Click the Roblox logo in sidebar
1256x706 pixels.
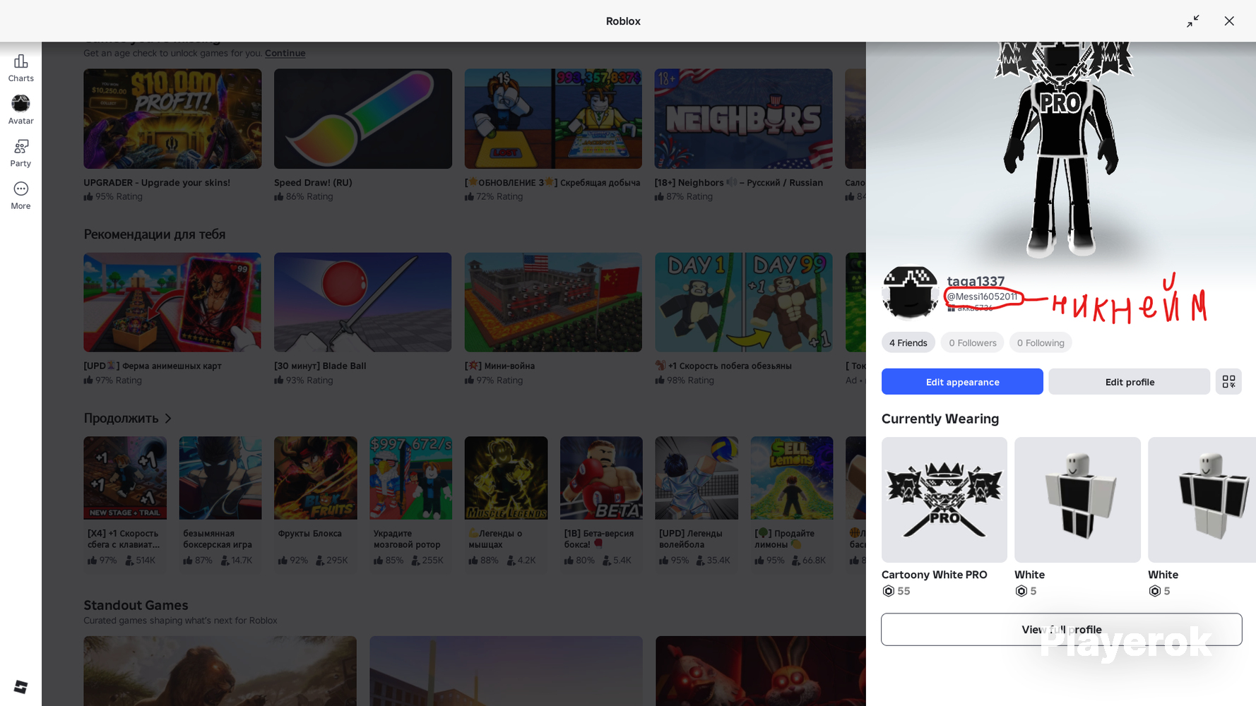pyautogui.click(x=20, y=687)
